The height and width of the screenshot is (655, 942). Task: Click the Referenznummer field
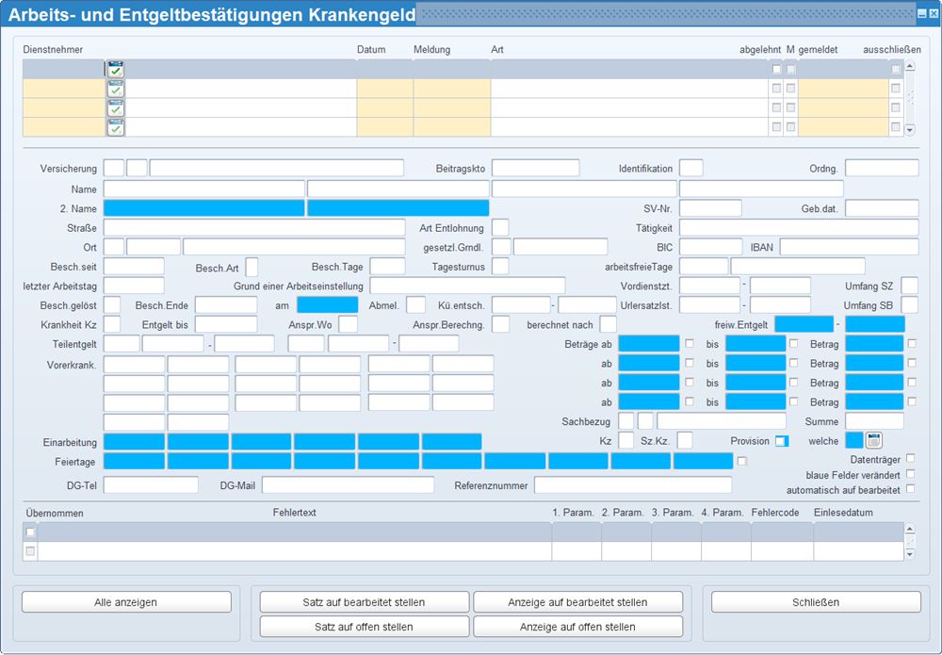click(x=633, y=485)
